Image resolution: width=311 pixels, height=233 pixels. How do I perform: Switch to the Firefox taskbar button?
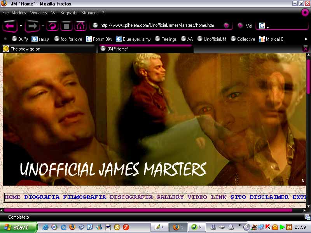[178, 227]
